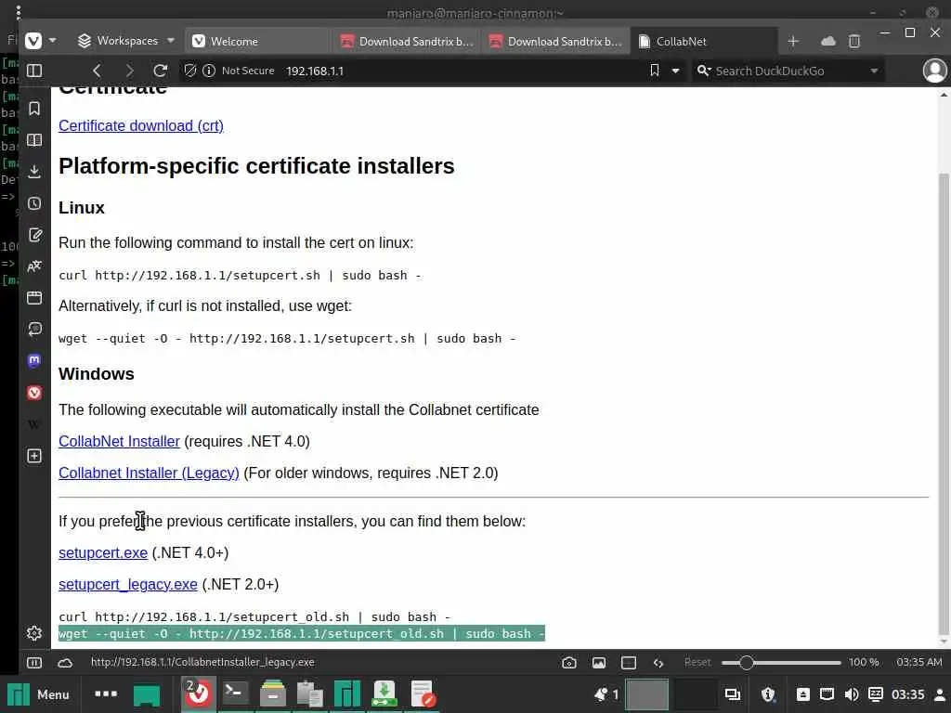Click the Search DuckDuckGo field
951x713 pixels.
click(x=788, y=71)
